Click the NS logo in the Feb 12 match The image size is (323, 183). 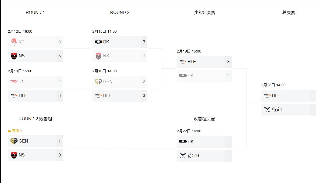[14, 56]
